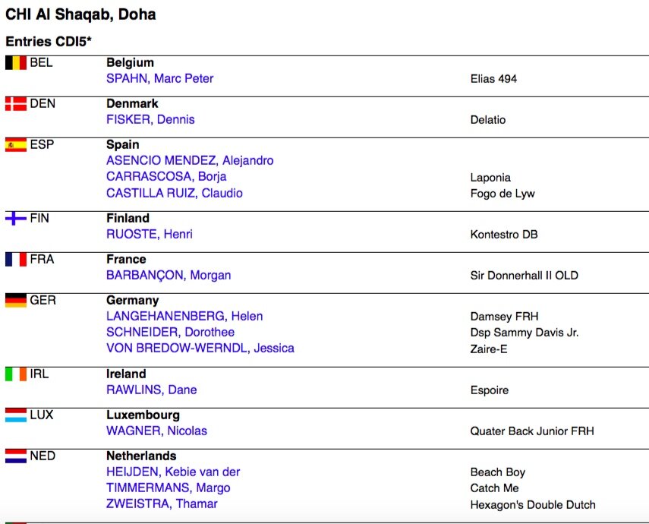Click the Entries CDI5* heading
The width and height of the screenshot is (649, 524).
tap(49, 42)
